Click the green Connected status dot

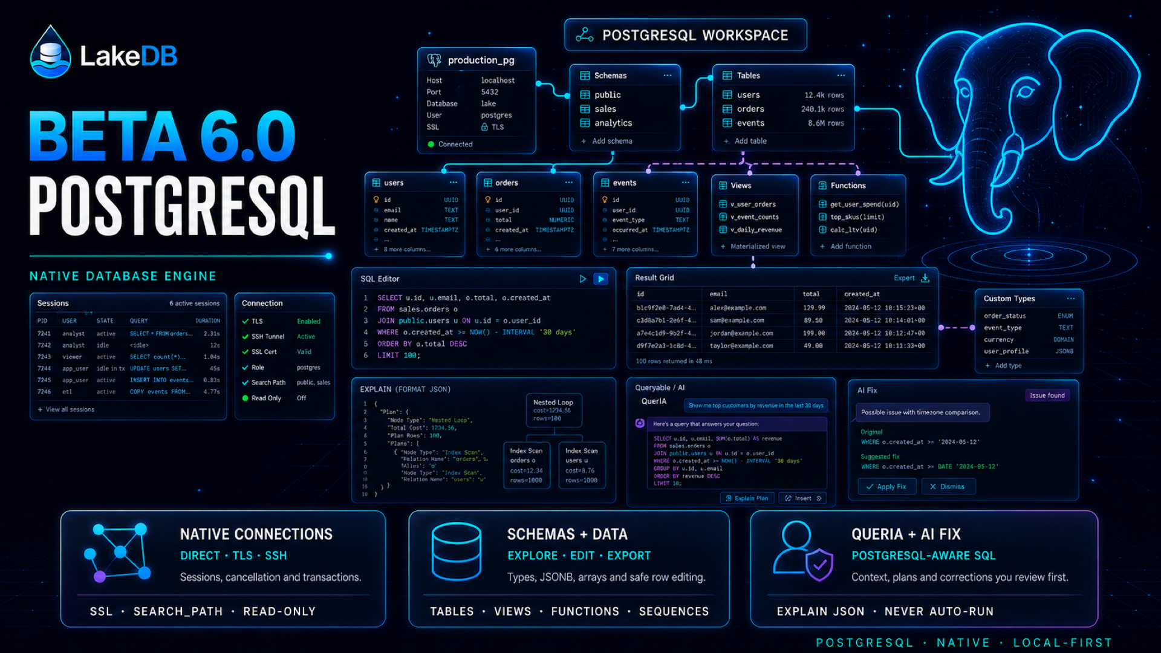tap(431, 145)
